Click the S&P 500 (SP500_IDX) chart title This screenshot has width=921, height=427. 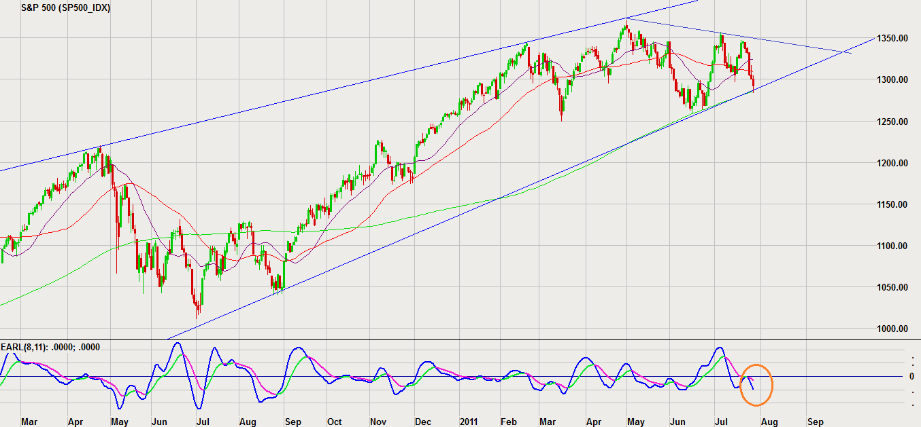(65, 7)
